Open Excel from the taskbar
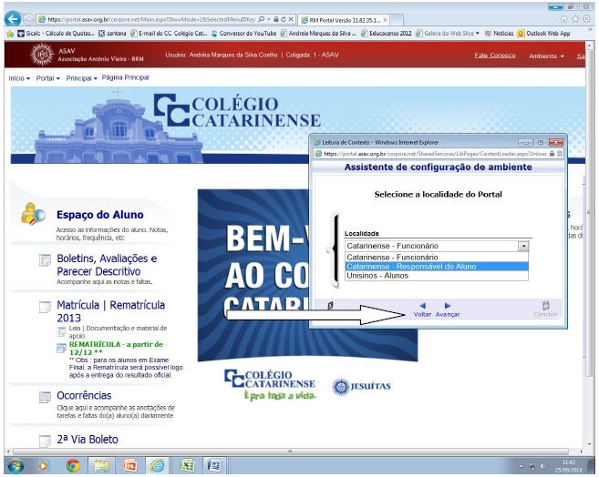This screenshot has height=477, width=599. click(x=187, y=466)
